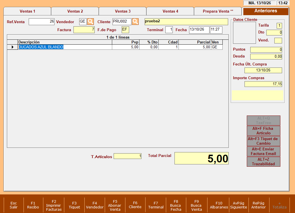Image resolution: width=295 pixels, height=213 pixels.
Task: Click the Descripción column header
Action: click(65, 42)
